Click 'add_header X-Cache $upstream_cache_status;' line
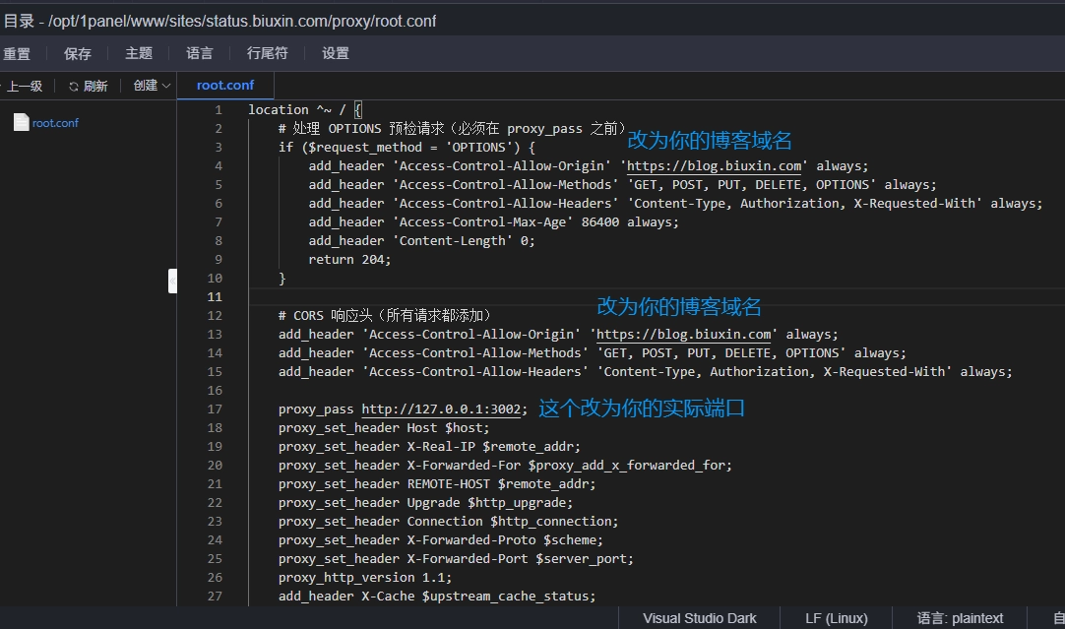The image size is (1065, 629). (x=437, y=596)
